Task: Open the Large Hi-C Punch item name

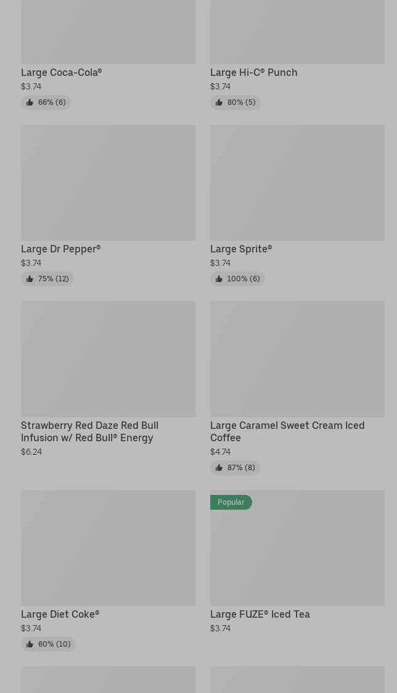Action: click(253, 72)
